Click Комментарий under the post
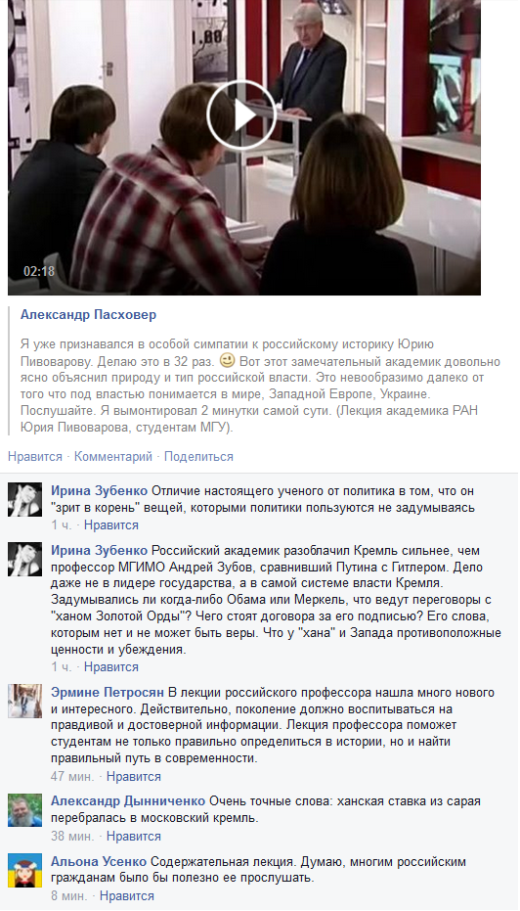The image size is (520, 911). (113, 457)
